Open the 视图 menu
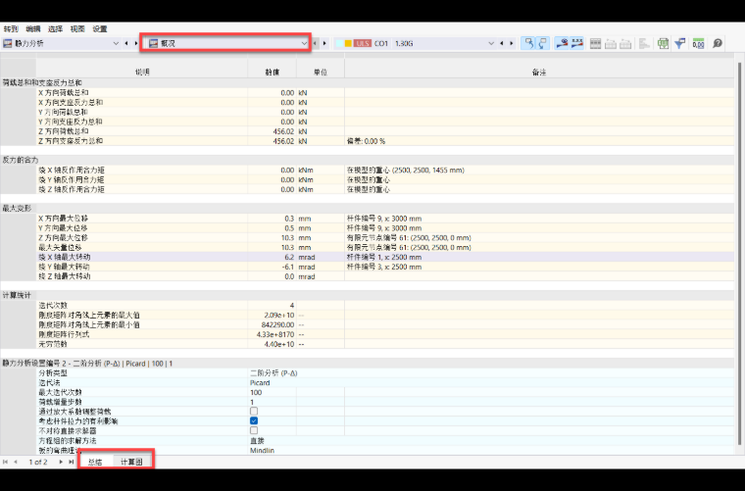The width and height of the screenshot is (745, 491). pyautogui.click(x=77, y=29)
